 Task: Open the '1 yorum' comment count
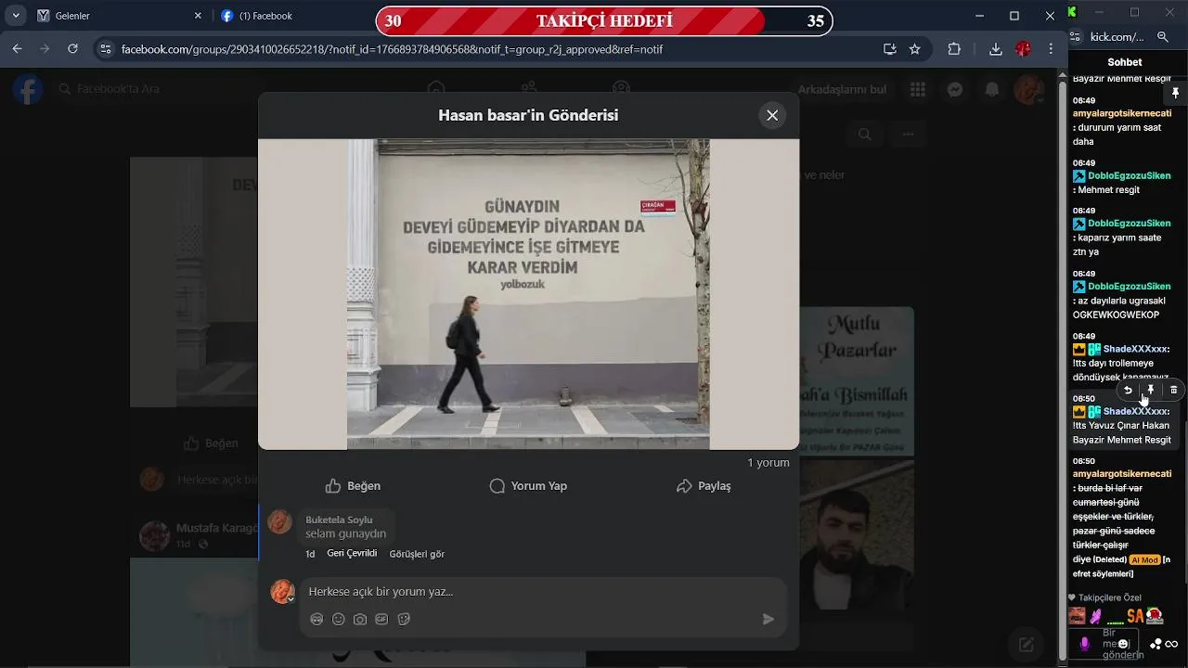click(x=768, y=462)
